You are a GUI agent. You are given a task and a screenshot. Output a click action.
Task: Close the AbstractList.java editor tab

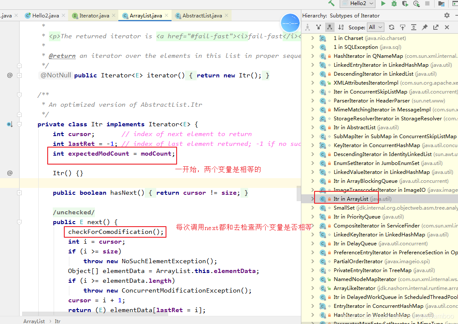click(x=226, y=15)
